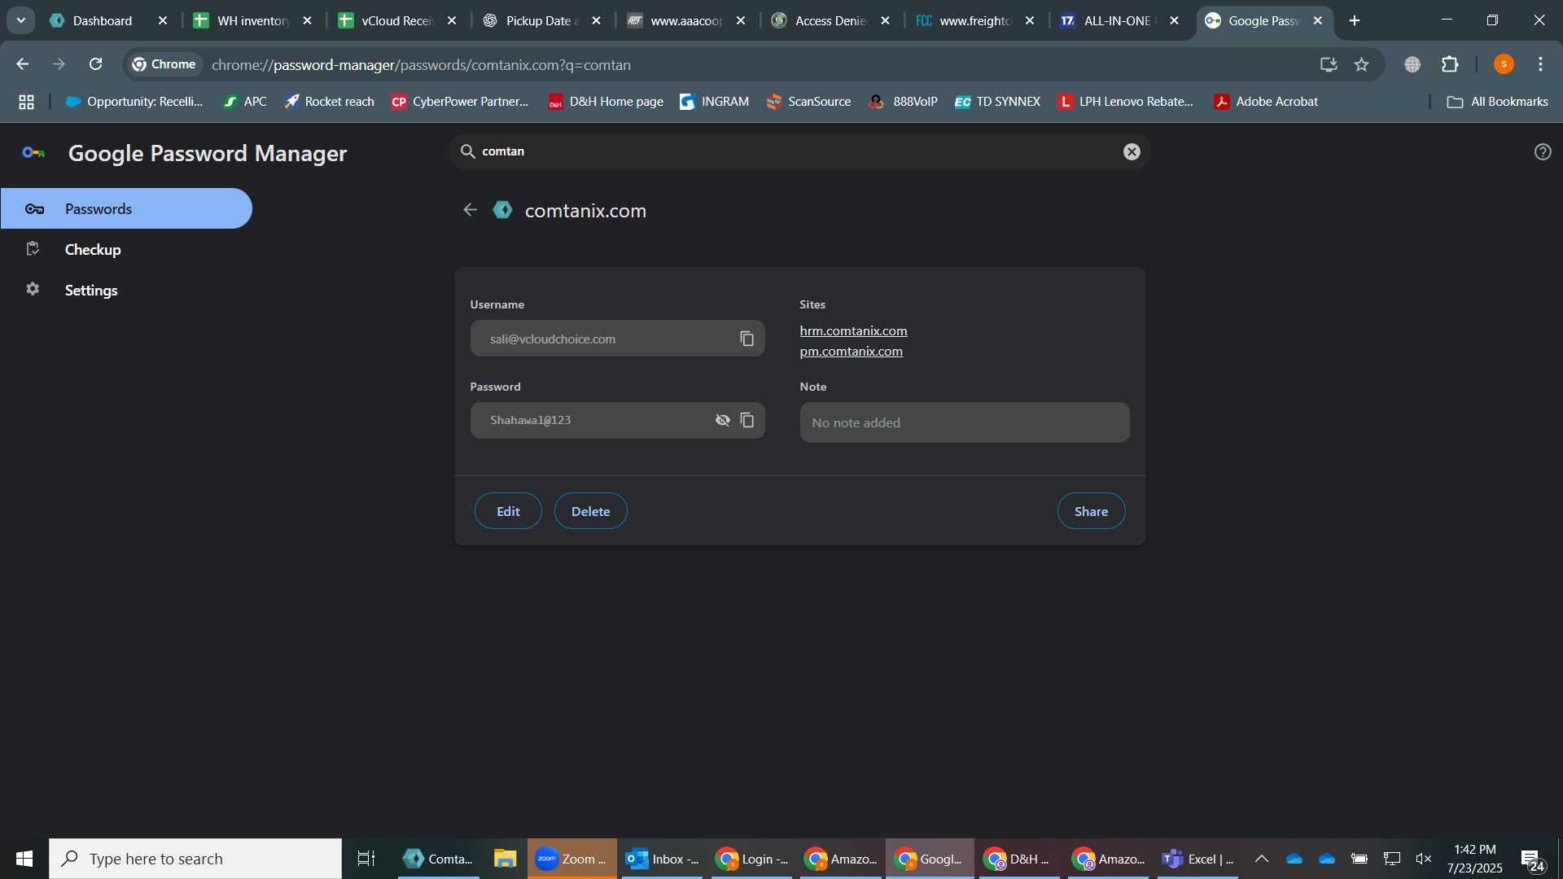Open the Outlook Inbox taskbar item

click(x=662, y=859)
